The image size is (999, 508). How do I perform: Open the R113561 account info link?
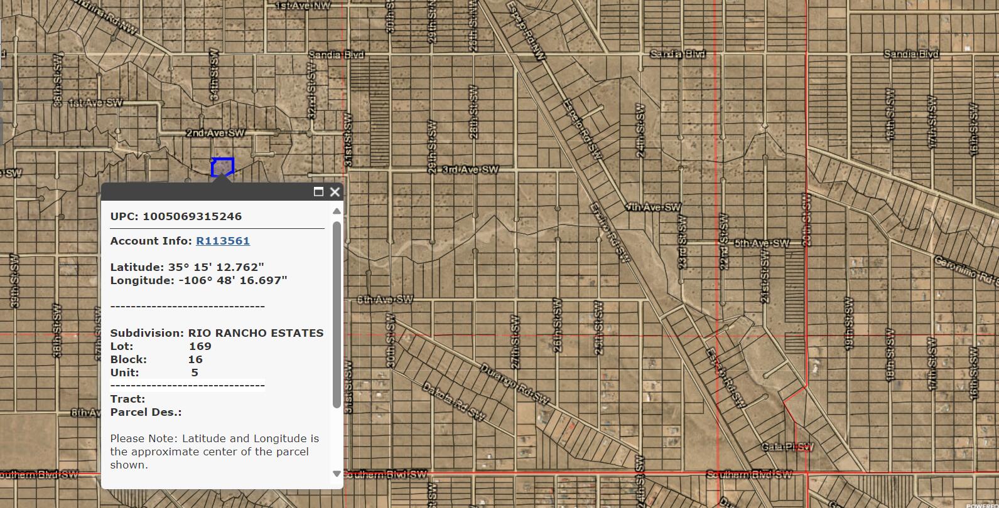[x=223, y=241]
